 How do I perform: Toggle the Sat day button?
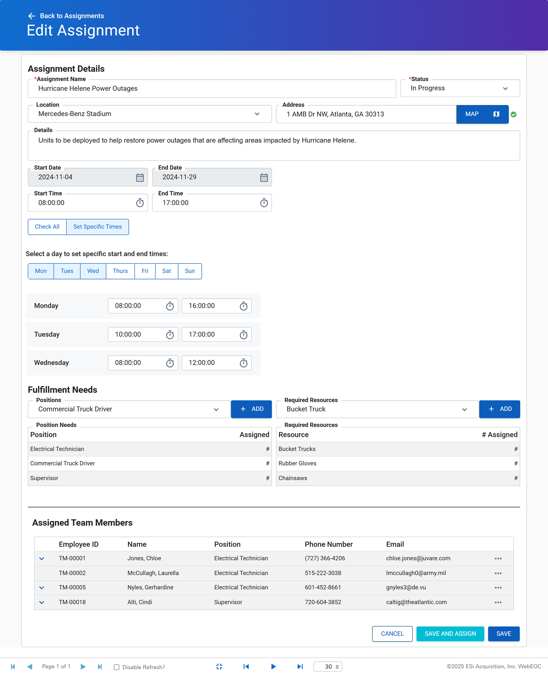click(166, 271)
